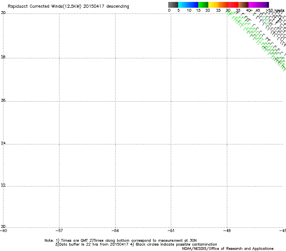Click the gray 0-5 knots color band

173,5
